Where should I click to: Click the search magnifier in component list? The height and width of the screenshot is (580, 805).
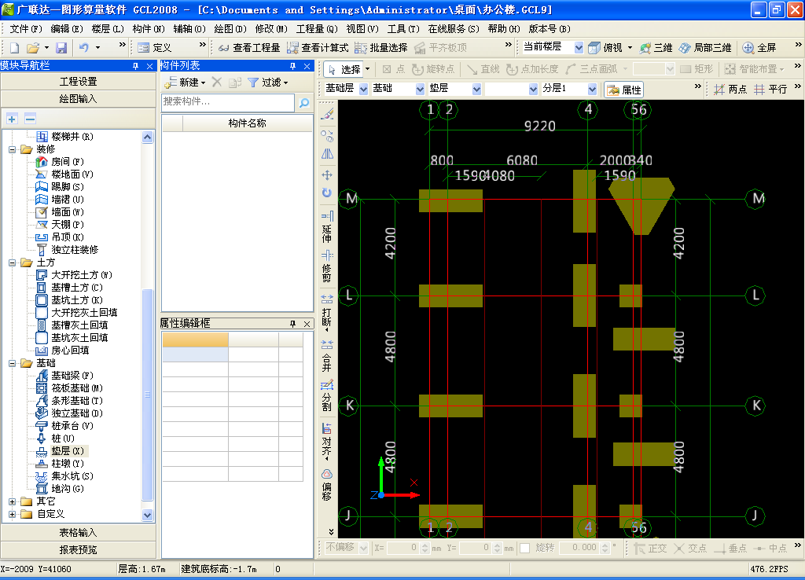304,103
